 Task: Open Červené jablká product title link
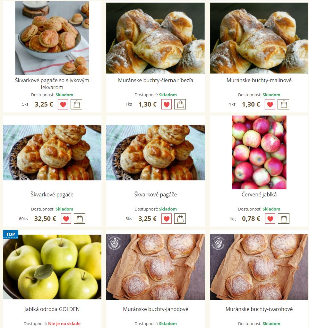click(259, 194)
